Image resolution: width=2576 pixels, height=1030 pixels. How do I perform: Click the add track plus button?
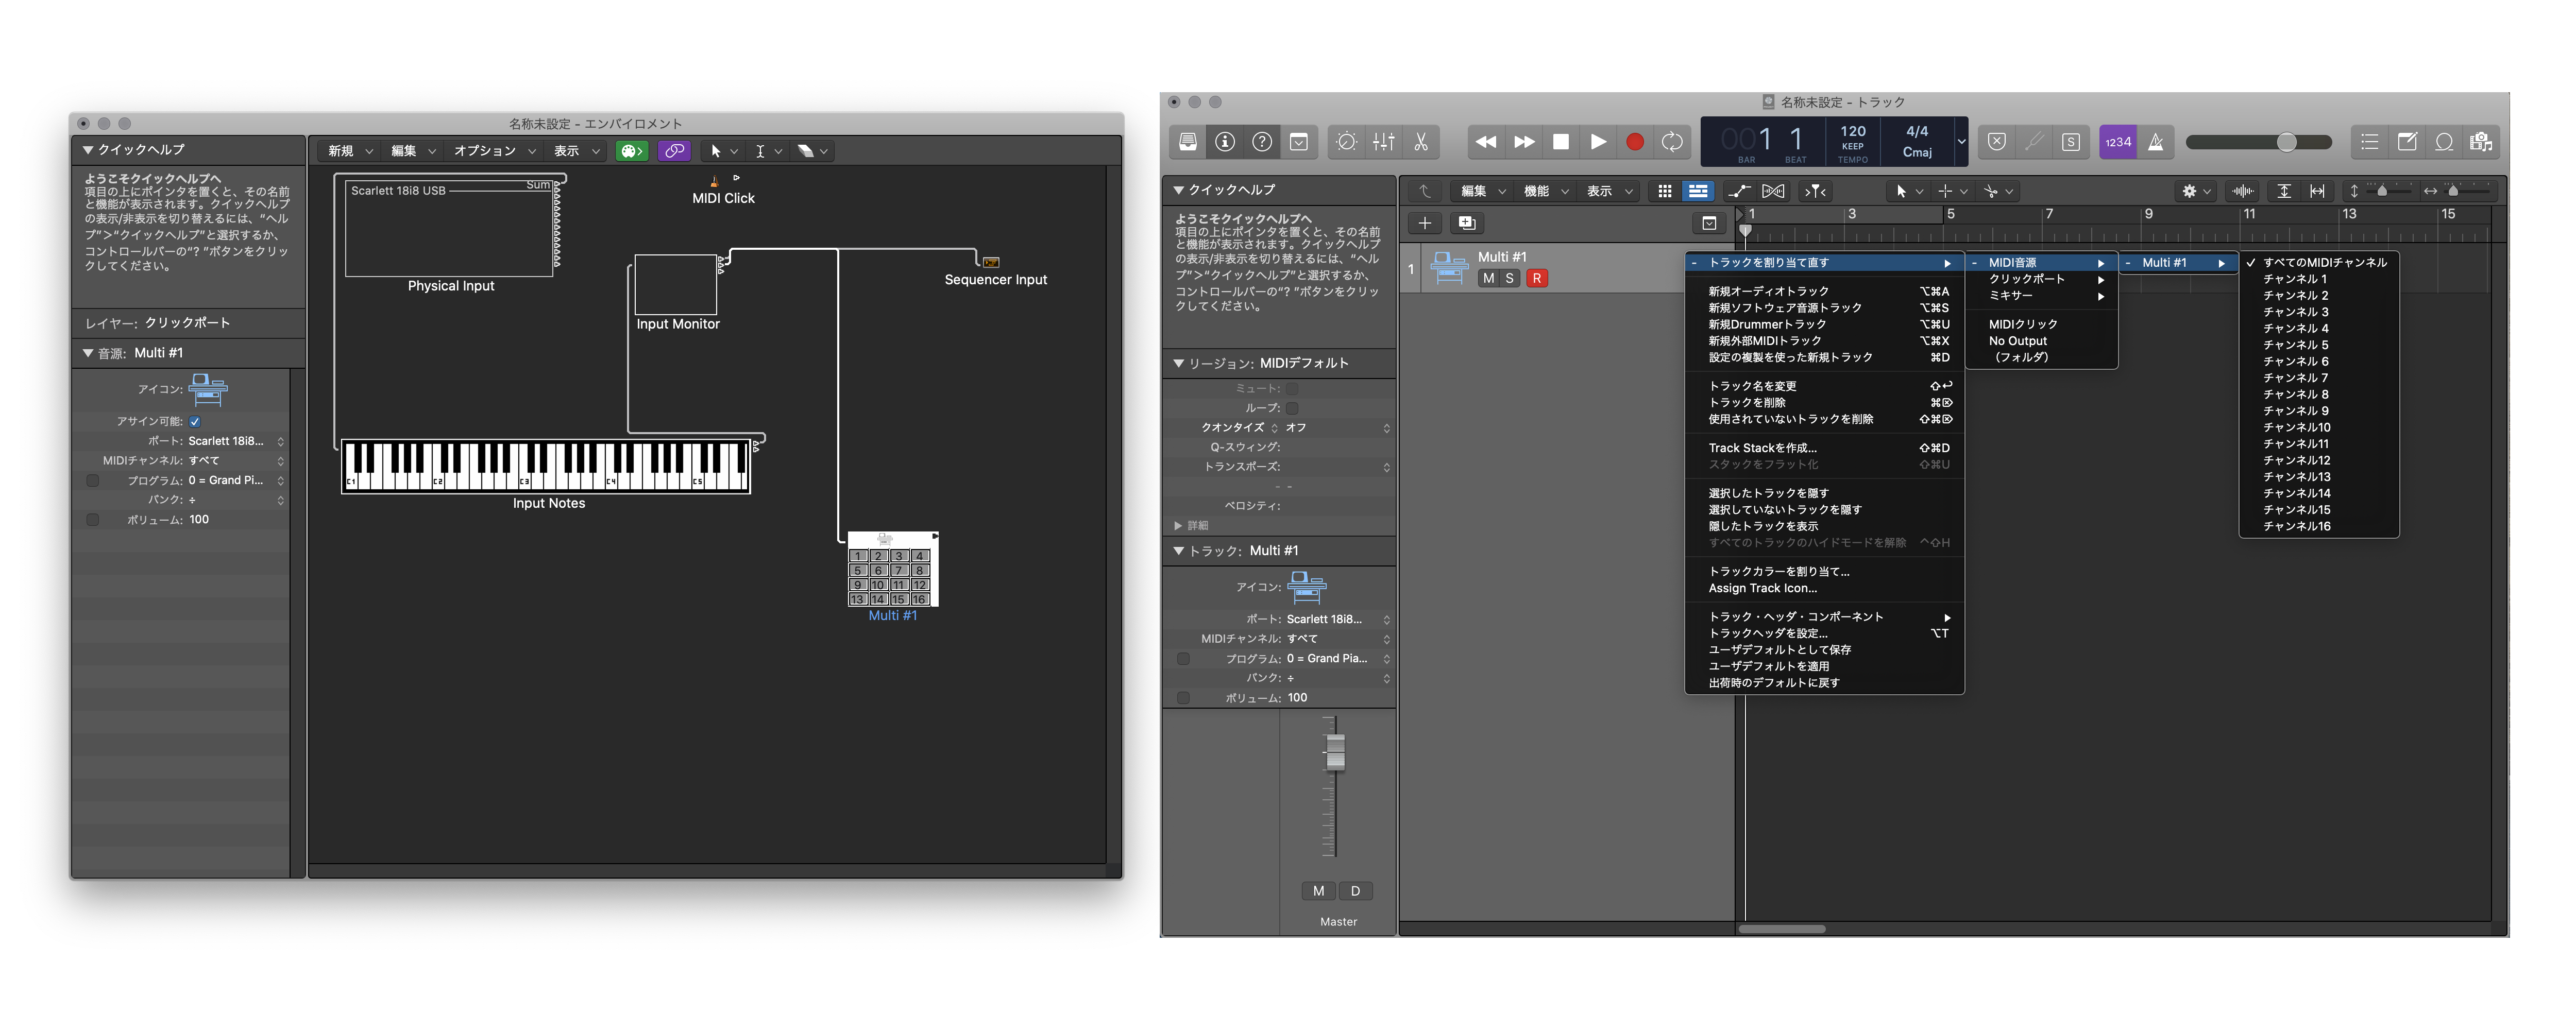(x=1424, y=223)
